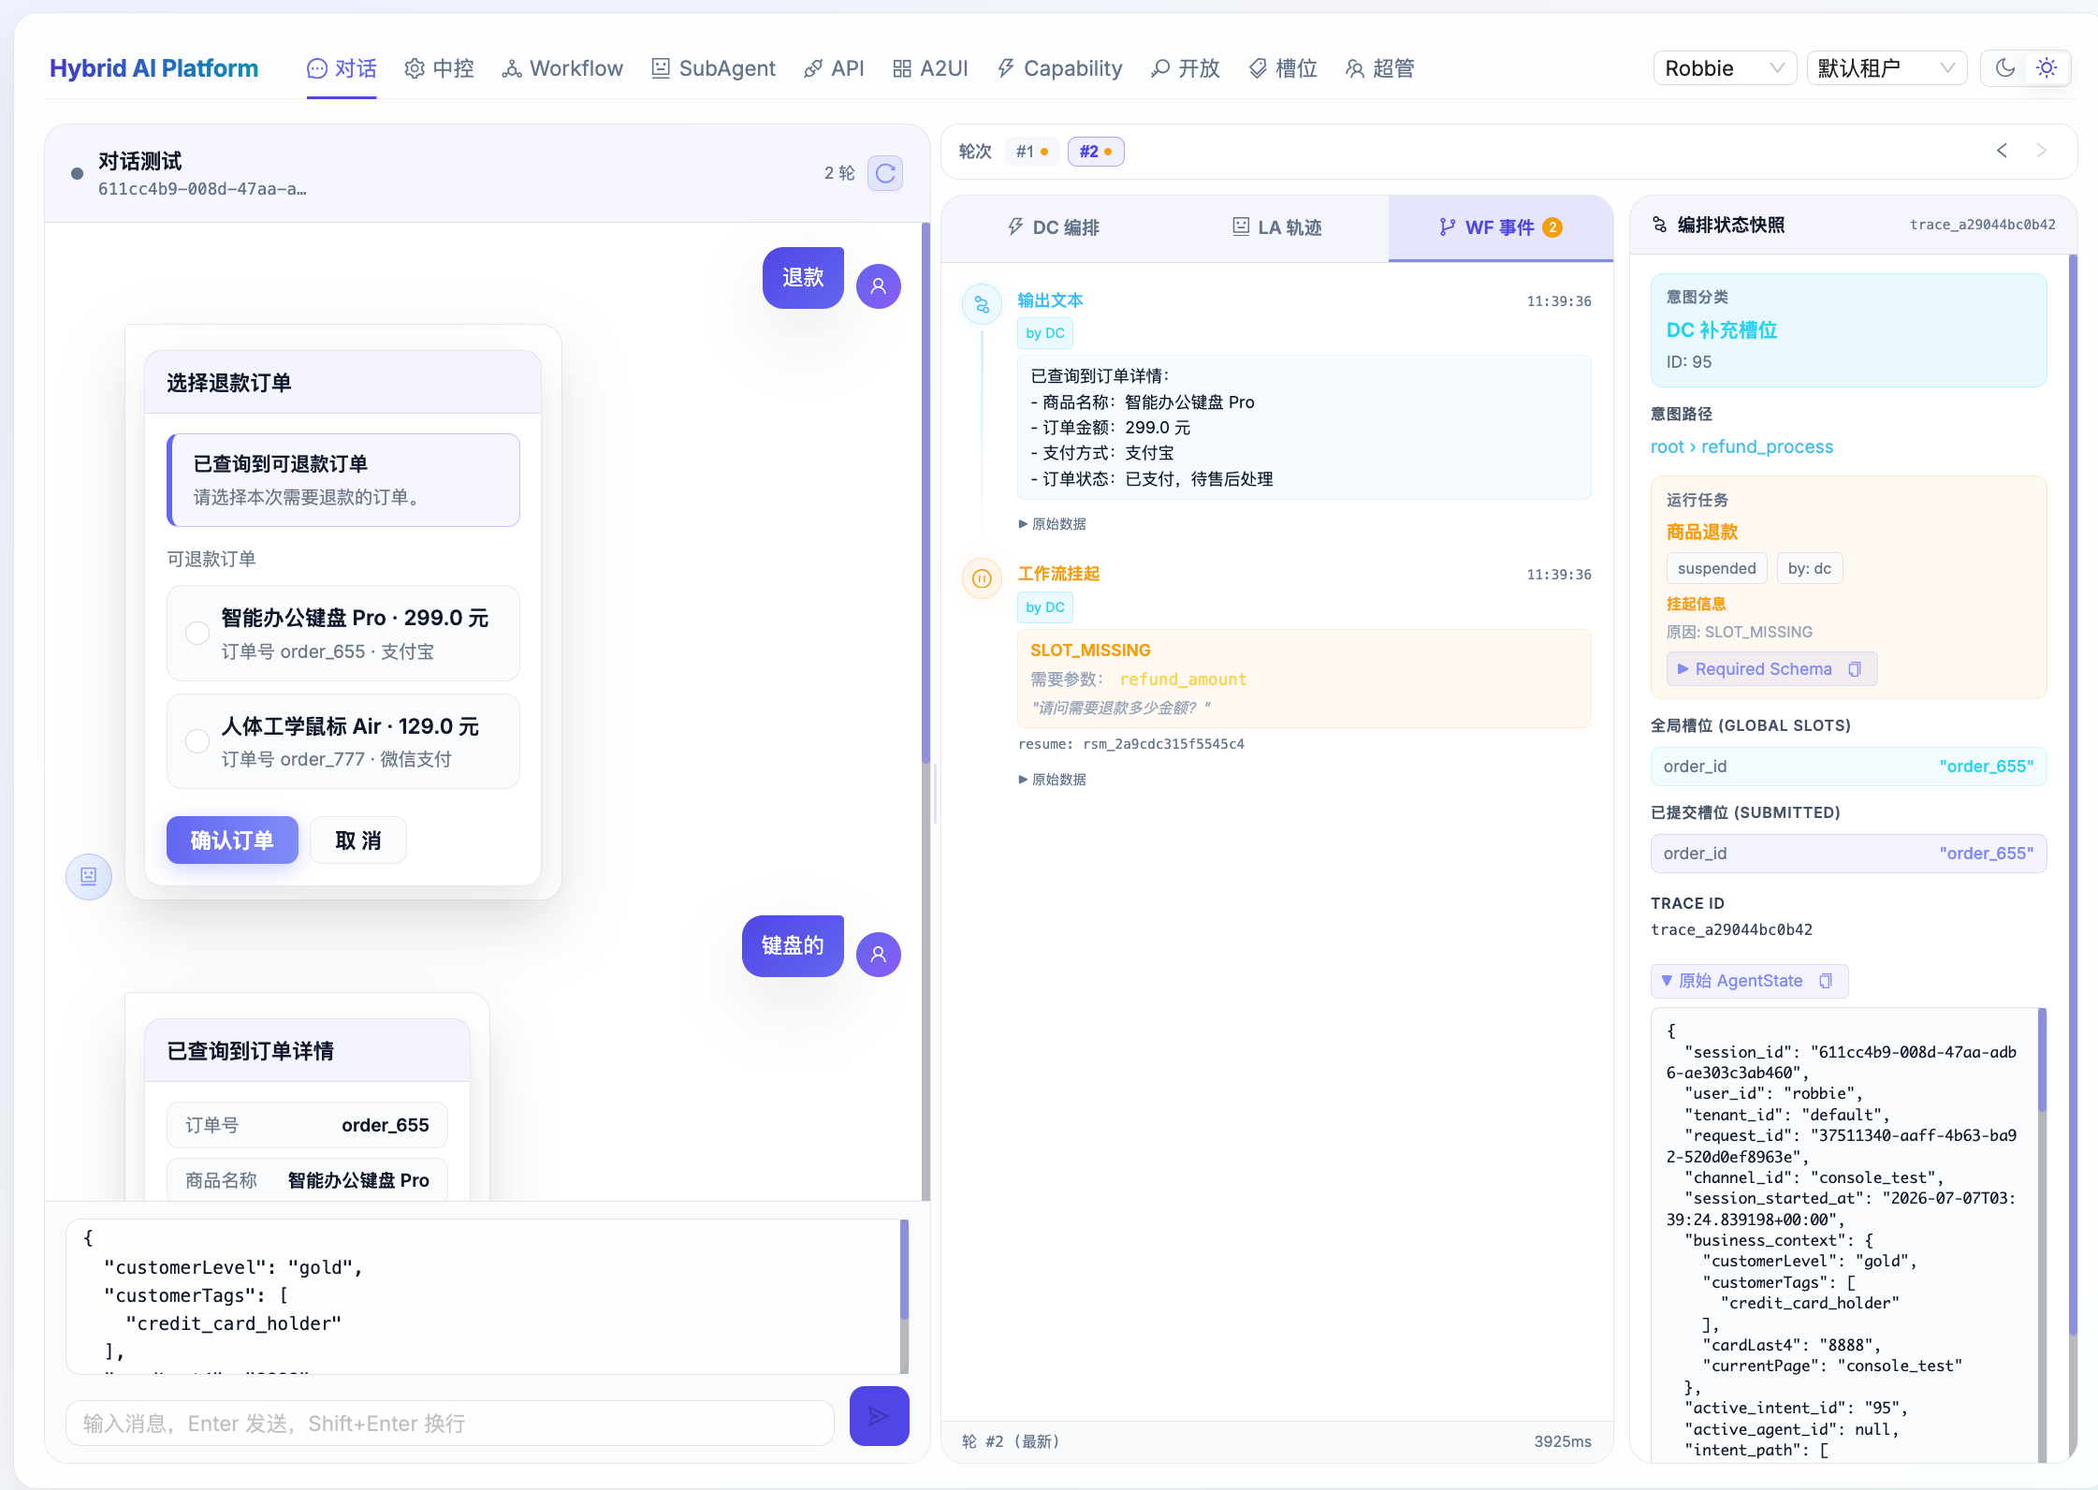
Task: Click the suspended status tag
Action: (1716, 568)
